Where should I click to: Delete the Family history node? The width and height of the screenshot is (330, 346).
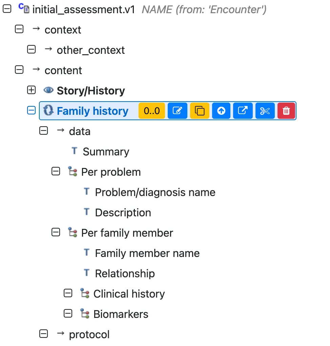coord(286,110)
